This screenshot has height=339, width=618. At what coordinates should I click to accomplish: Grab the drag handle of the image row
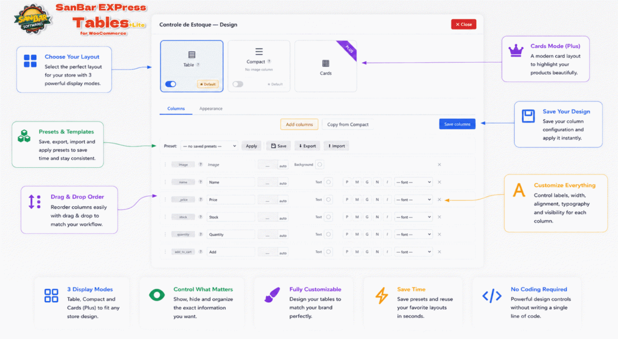(x=165, y=165)
